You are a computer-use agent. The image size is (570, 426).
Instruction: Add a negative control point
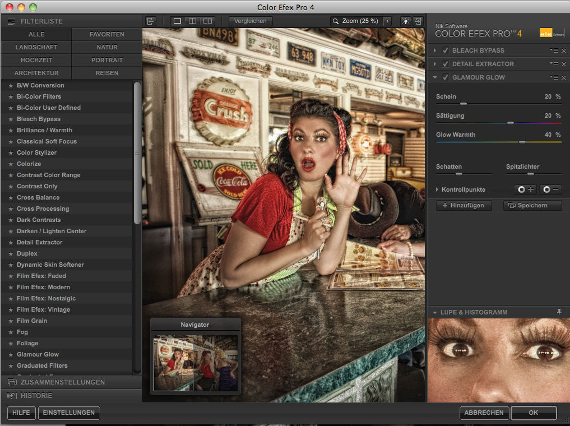click(x=550, y=190)
